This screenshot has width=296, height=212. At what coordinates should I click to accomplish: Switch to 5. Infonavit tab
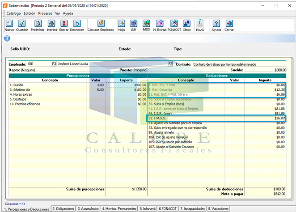[148, 208]
